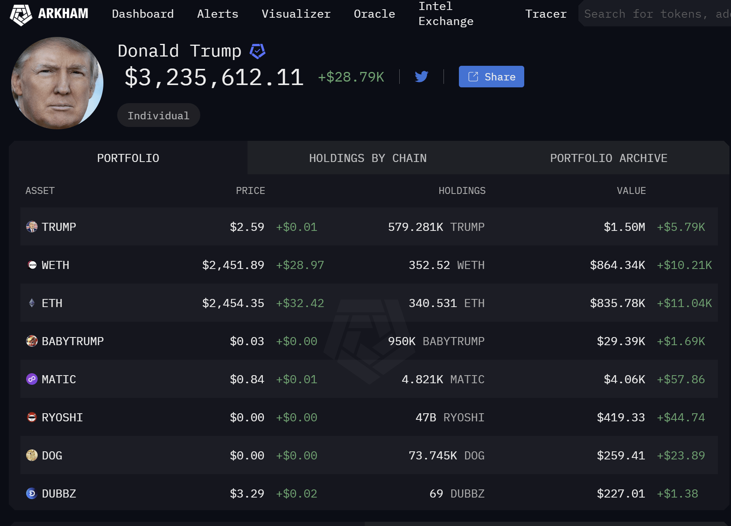Click the RYOSHI token icon

32,417
